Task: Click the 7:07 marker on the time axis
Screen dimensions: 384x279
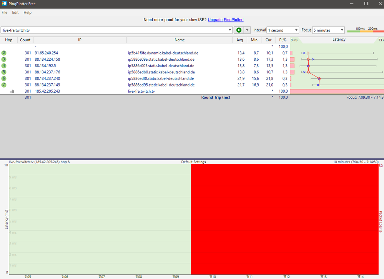Action: pos(101,277)
